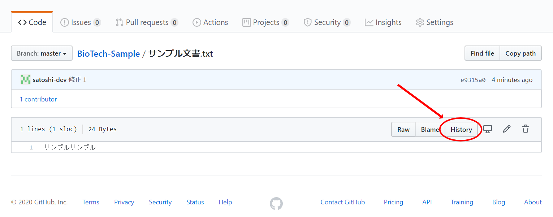
Task: Switch to the Issues tab
Action: click(80, 22)
